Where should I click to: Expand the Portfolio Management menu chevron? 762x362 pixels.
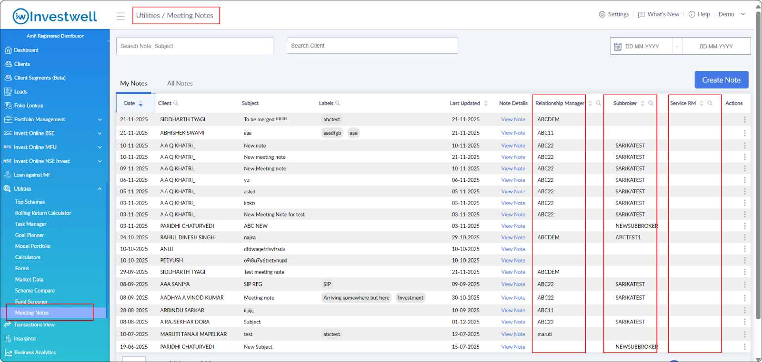coord(100,120)
